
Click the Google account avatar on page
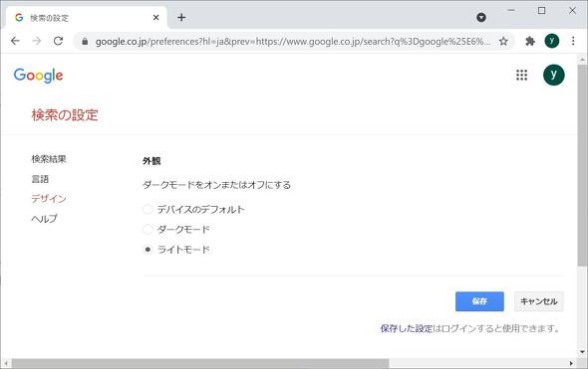553,75
